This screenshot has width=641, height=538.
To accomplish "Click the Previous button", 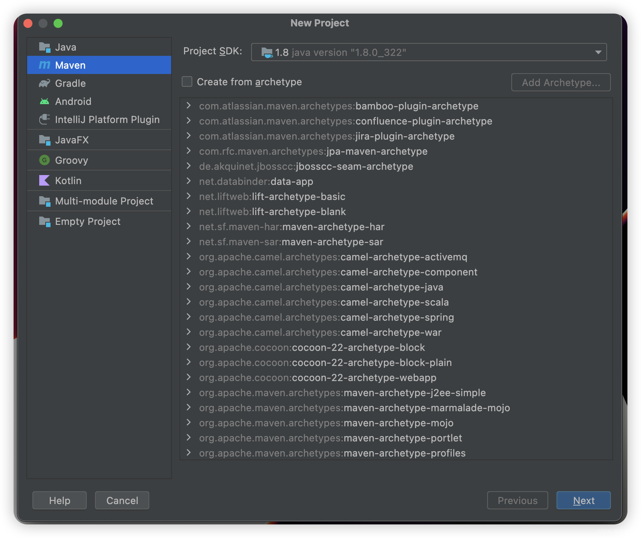I will (x=517, y=500).
